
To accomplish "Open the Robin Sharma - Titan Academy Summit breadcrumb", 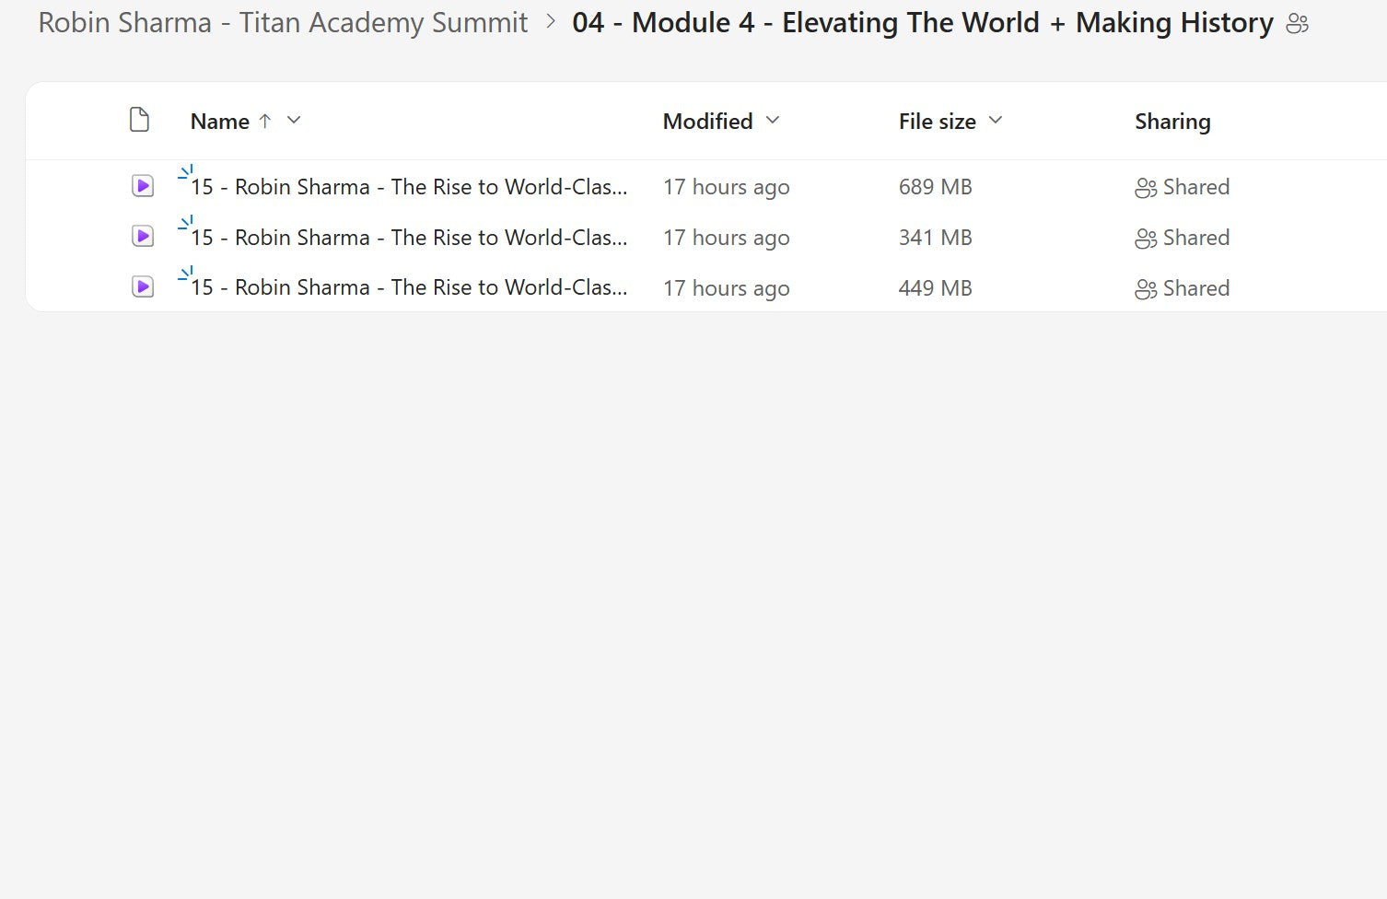I will tap(281, 22).
